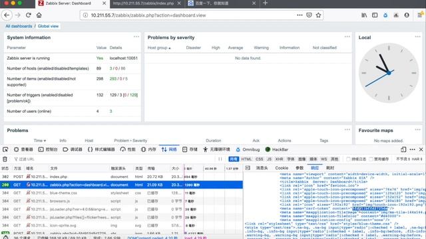Bookmark this page with the star icon
The image size is (426, 239).
tap(318, 15)
